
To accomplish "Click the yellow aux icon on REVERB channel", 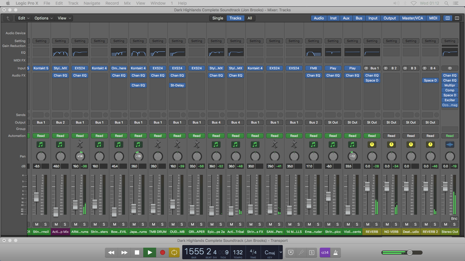I will (372, 145).
